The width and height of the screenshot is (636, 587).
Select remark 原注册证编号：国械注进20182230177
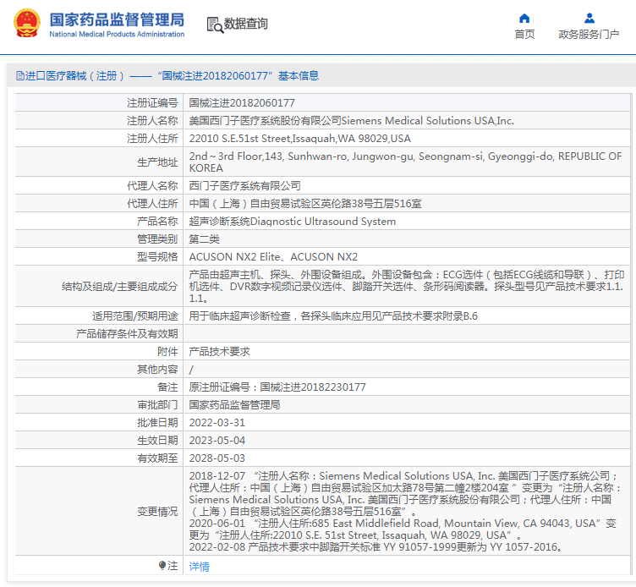[x=277, y=387]
